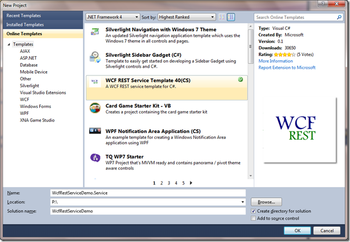Select Mobile Device category
This screenshot has height=242, width=350.
pos(34,72)
